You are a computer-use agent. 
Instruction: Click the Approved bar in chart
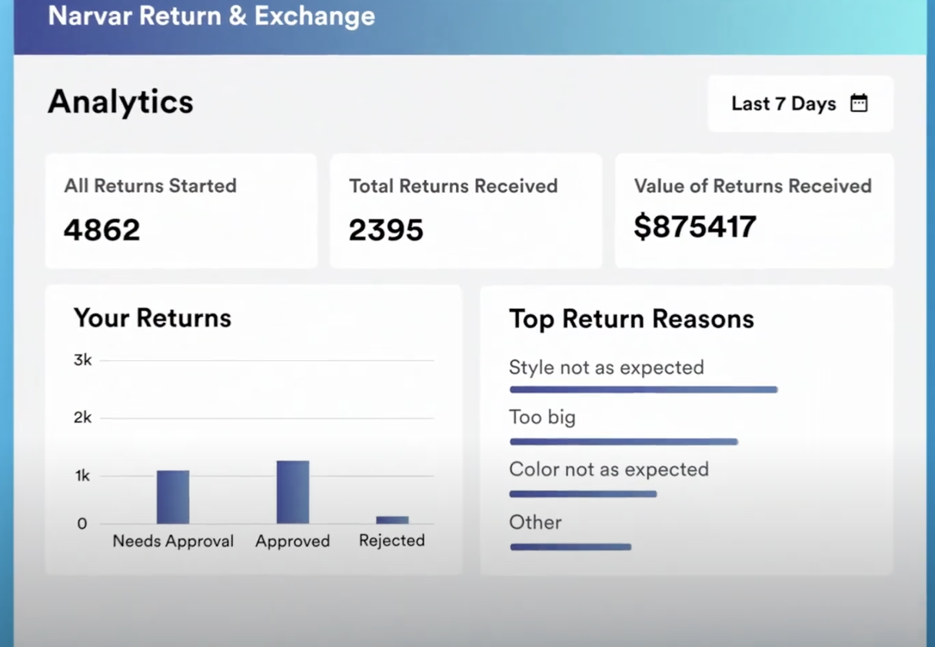[293, 493]
